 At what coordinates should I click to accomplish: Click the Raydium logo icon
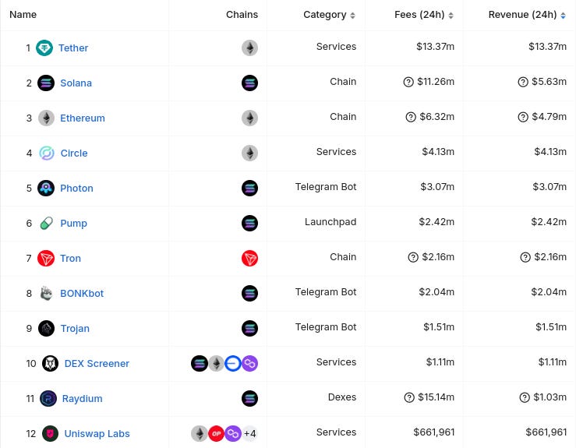pos(48,398)
